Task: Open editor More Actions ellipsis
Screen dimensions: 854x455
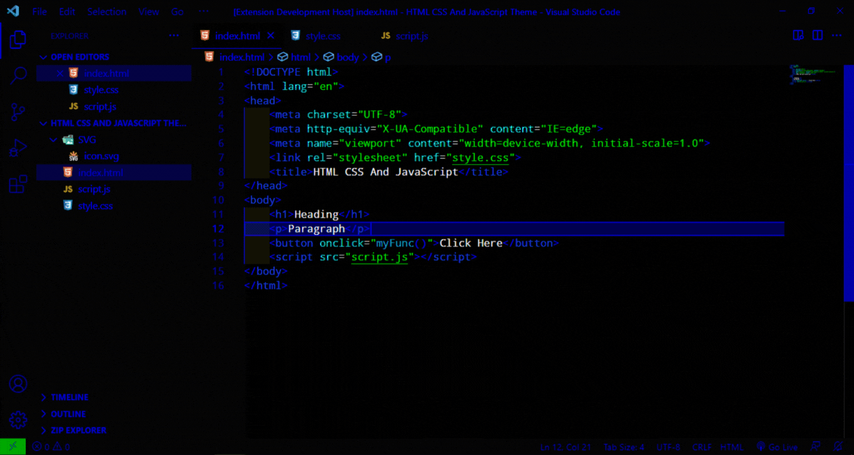Action: [x=838, y=36]
